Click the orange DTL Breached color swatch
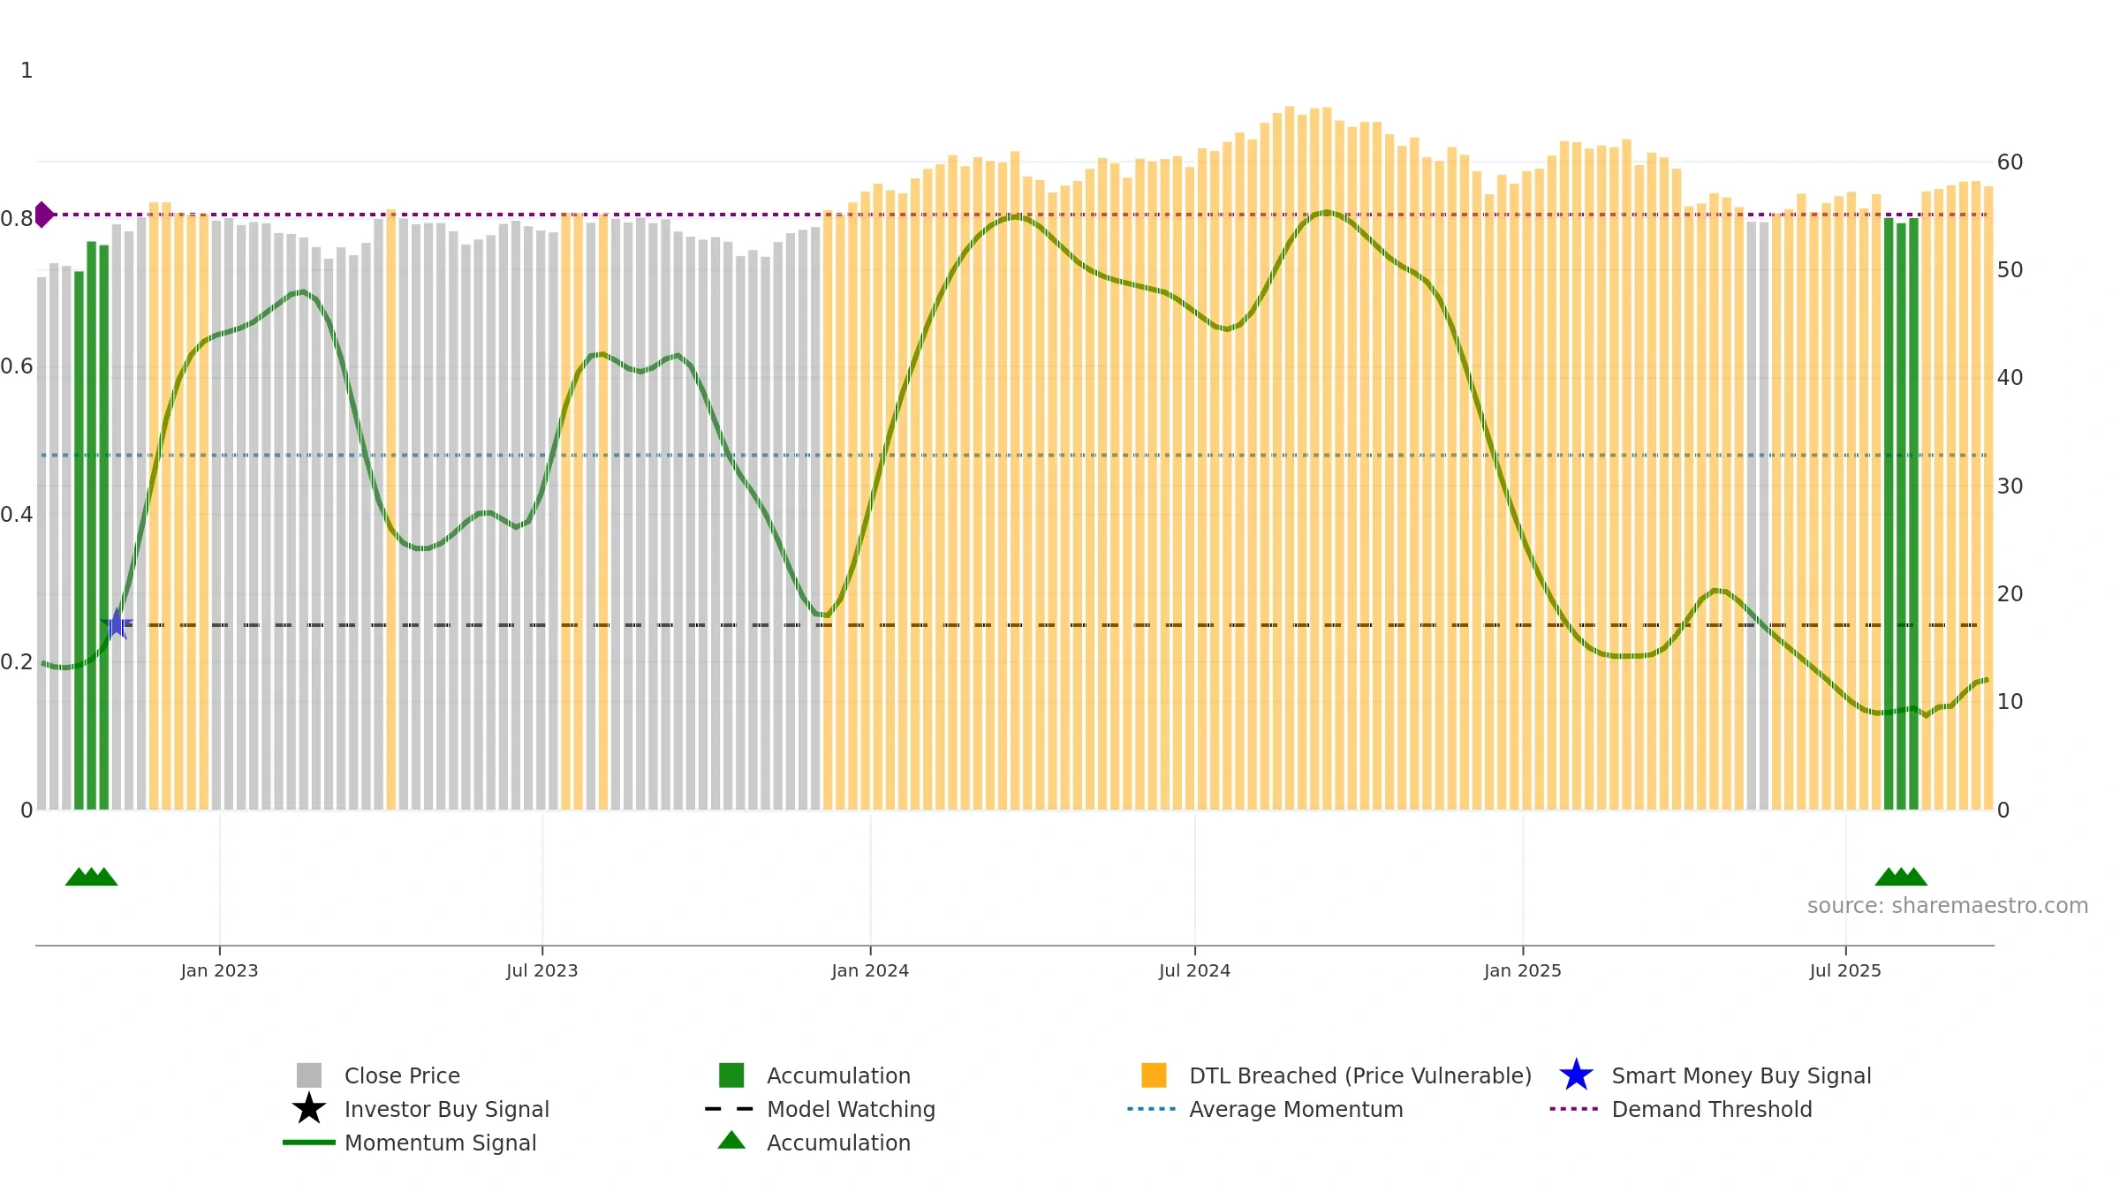This screenshot has height=1192, width=2120. click(1154, 1075)
